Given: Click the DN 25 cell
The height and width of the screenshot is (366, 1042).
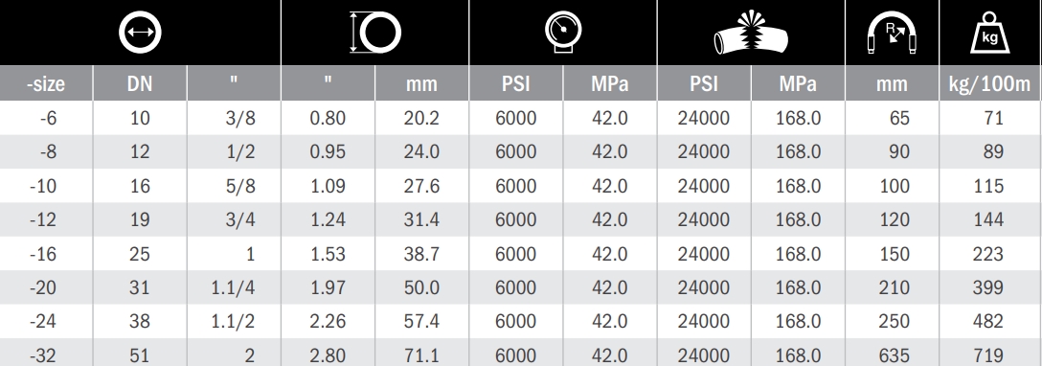Looking at the screenshot, I should pyautogui.click(x=140, y=254).
